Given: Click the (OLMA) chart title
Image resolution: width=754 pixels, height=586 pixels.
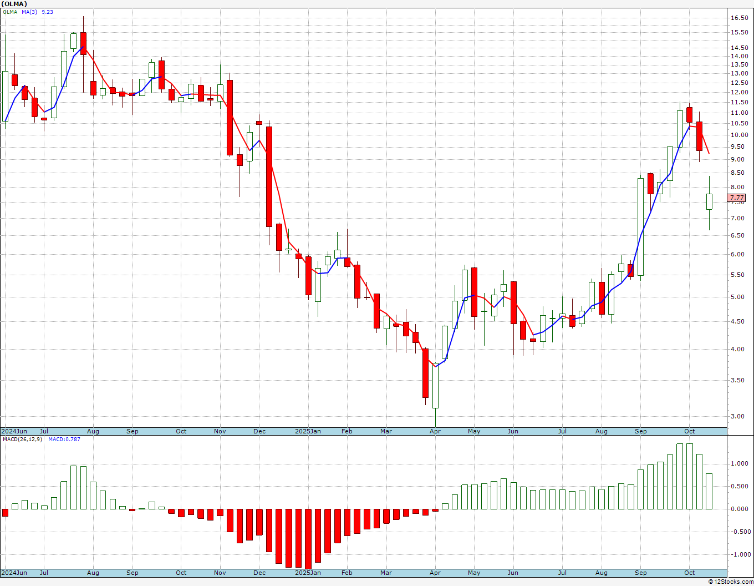Looking at the screenshot, I should click(14, 4).
